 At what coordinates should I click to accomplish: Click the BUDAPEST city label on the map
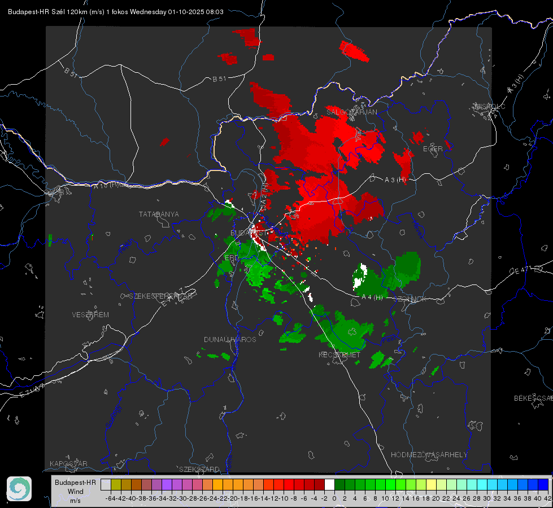(x=249, y=233)
